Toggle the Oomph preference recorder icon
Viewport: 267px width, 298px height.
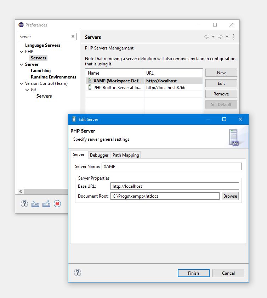point(57,204)
